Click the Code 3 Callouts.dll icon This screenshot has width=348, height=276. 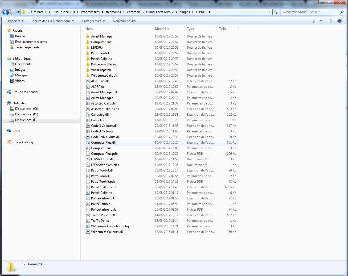click(88, 126)
